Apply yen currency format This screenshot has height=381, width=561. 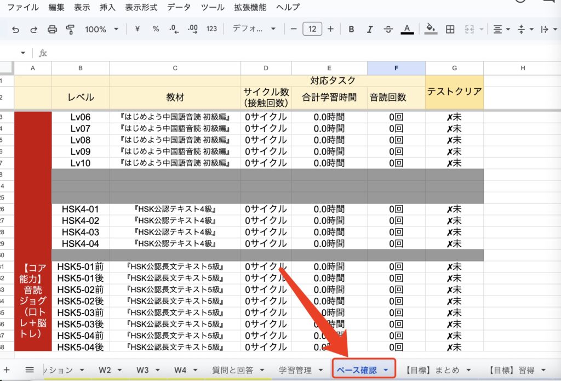138,30
